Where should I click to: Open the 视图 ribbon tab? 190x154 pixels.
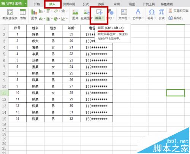point(132,4)
